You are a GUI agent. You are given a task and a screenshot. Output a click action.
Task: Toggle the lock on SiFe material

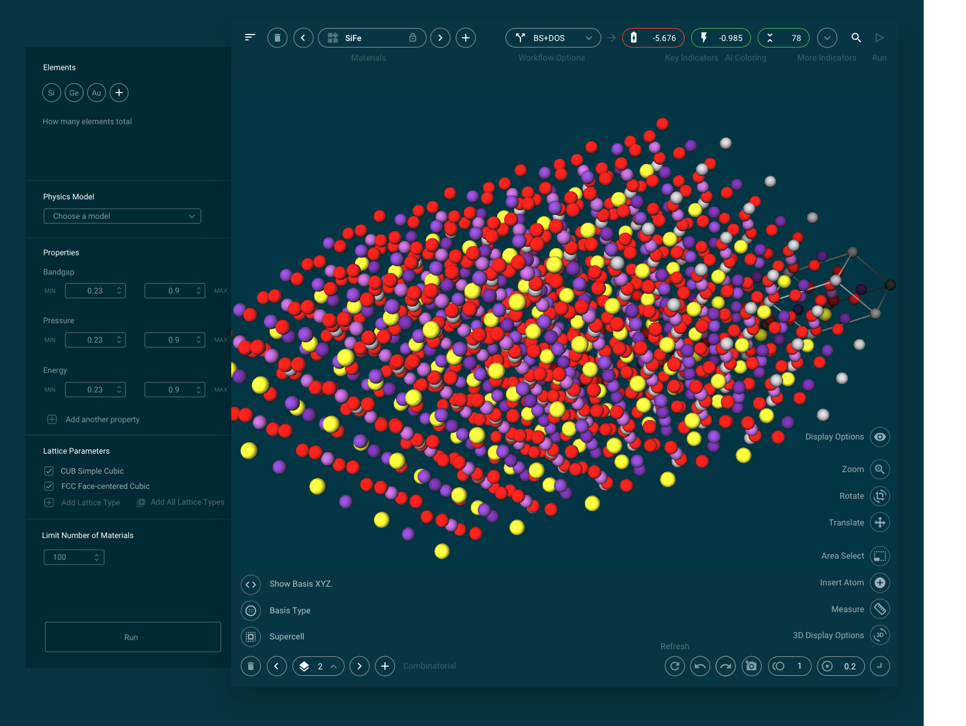pyautogui.click(x=412, y=38)
